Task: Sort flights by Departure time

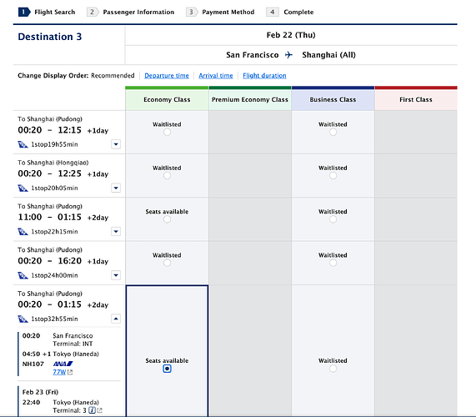Action: coord(167,76)
